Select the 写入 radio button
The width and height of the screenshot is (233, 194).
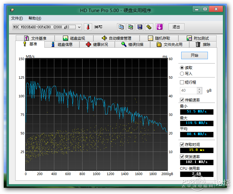tap(182, 74)
